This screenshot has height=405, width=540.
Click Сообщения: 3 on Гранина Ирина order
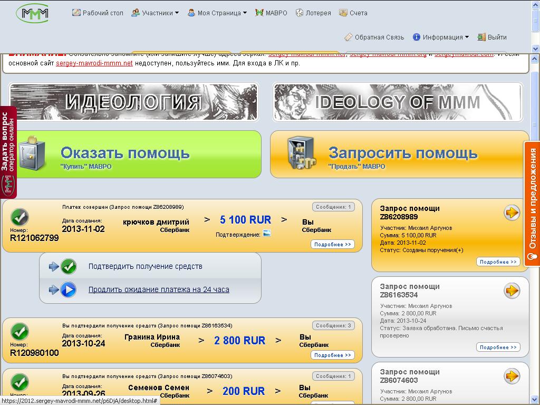(333, 325)
